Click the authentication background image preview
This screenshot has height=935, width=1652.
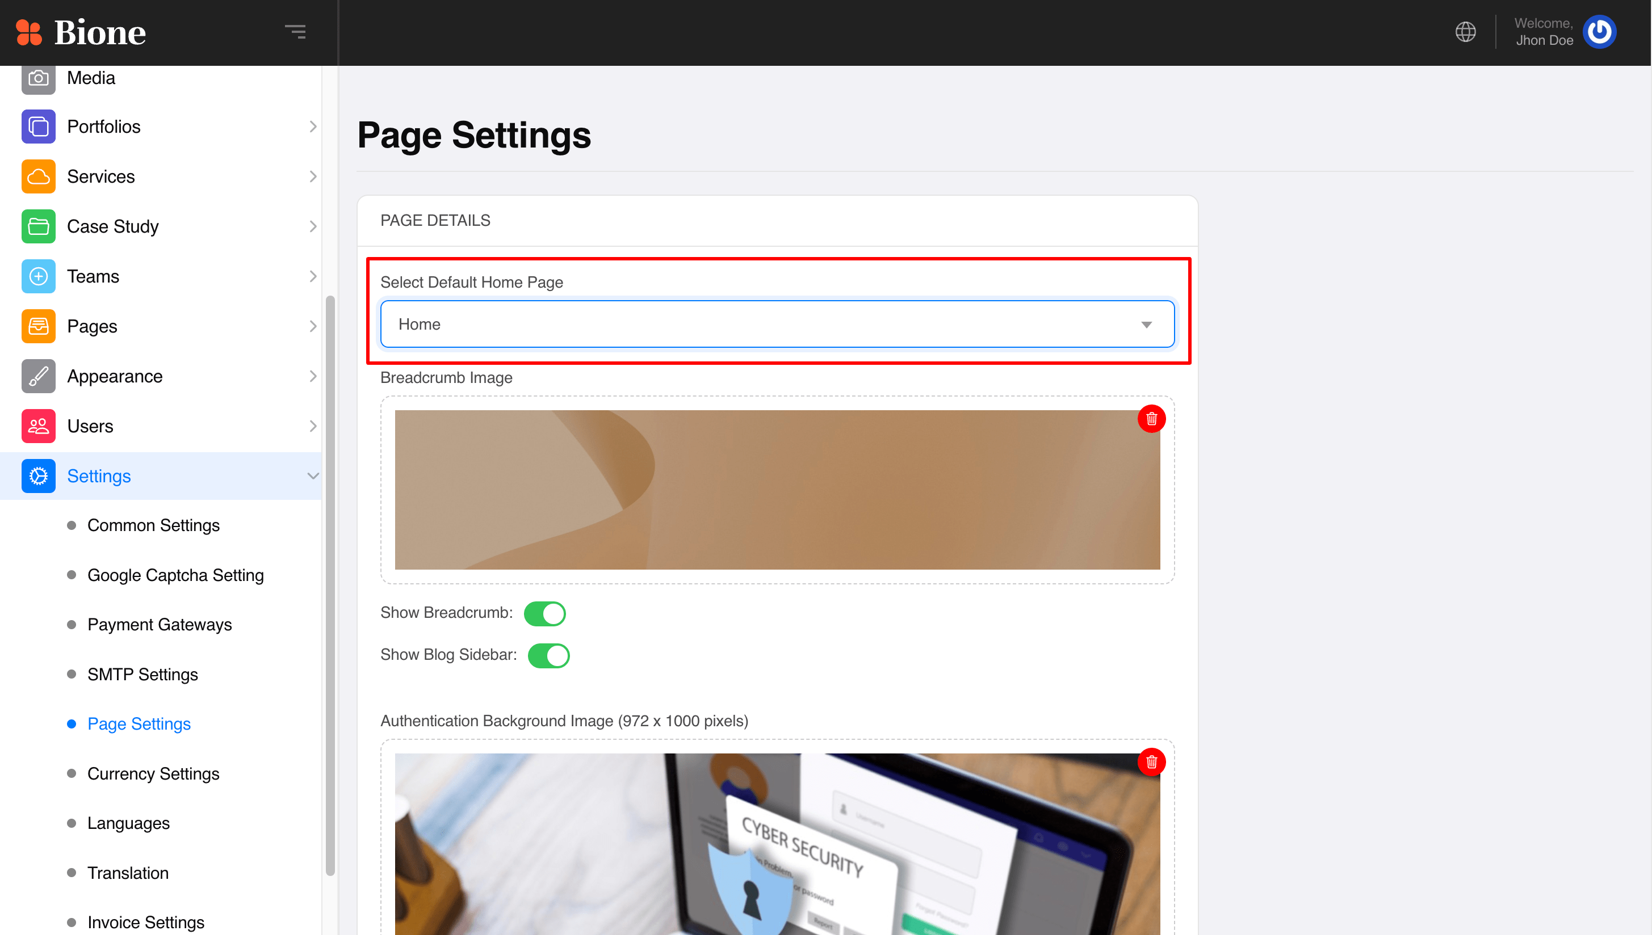tap(777, 844)
